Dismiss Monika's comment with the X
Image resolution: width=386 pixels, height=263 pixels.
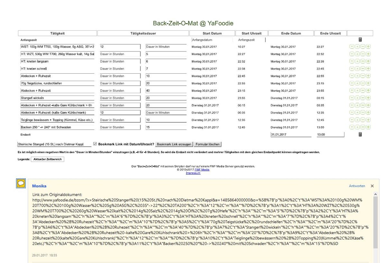pos(372,186)
